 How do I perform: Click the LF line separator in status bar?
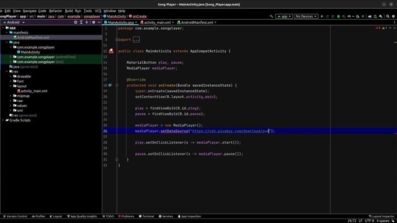click(360, 221)
